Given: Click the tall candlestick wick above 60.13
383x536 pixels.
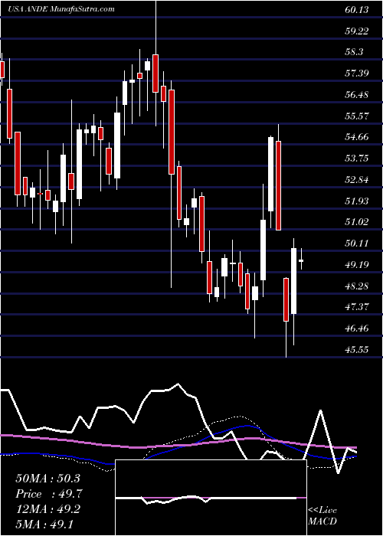Looking at the screenshot, I should [155, 28].
